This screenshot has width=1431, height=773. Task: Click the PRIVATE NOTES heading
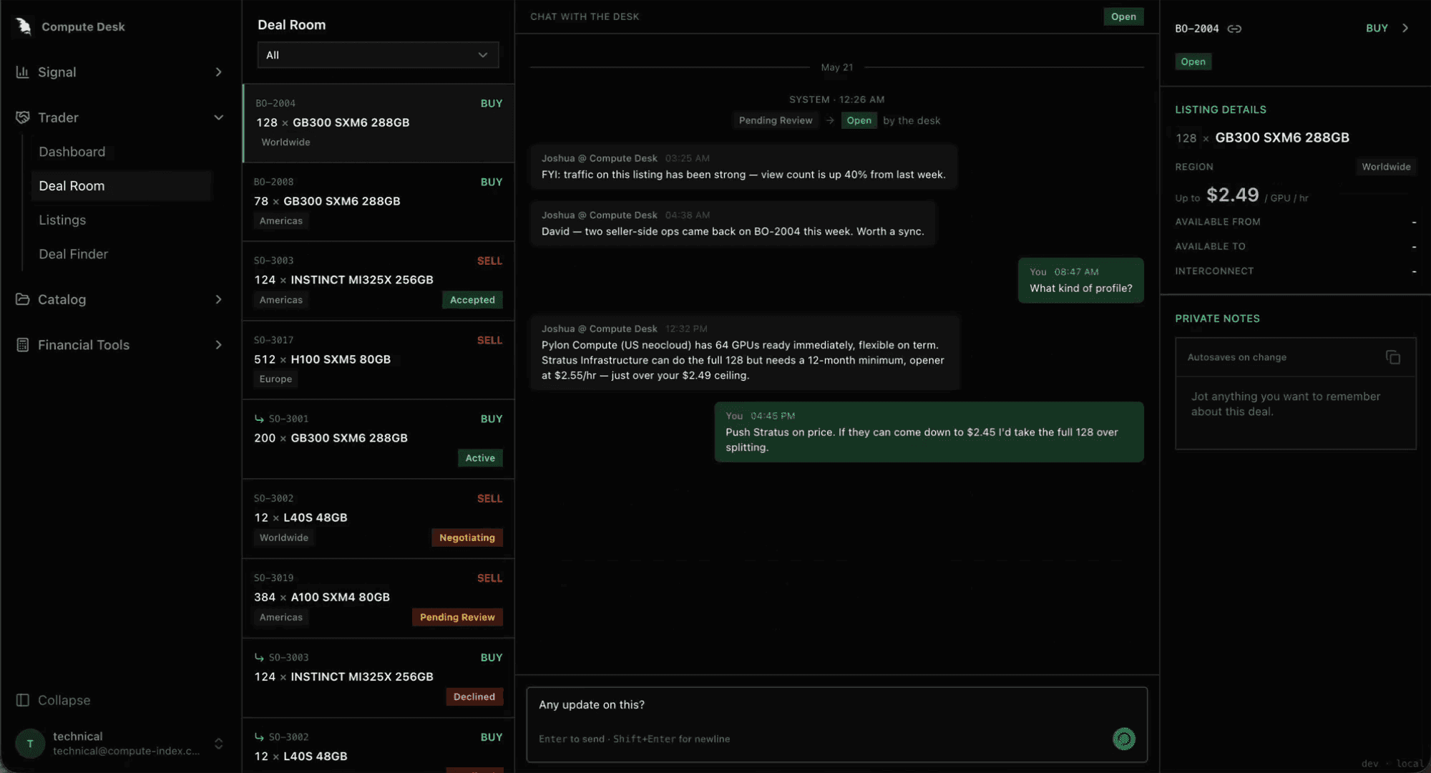[x=1217, y=319]
